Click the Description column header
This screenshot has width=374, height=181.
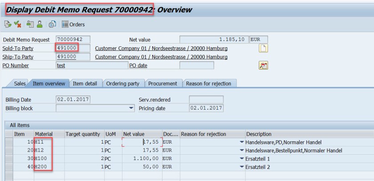click(309, 134)
